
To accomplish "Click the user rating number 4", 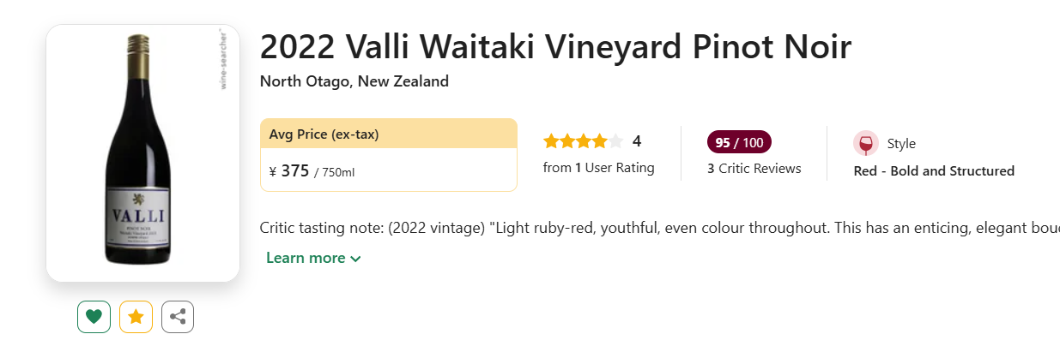I will pyautogui.click(x=637, y=141).
